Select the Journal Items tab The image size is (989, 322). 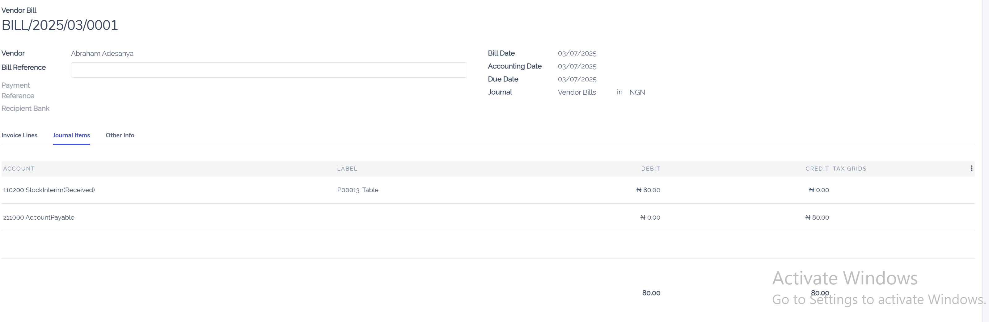[x=71, y=135]
